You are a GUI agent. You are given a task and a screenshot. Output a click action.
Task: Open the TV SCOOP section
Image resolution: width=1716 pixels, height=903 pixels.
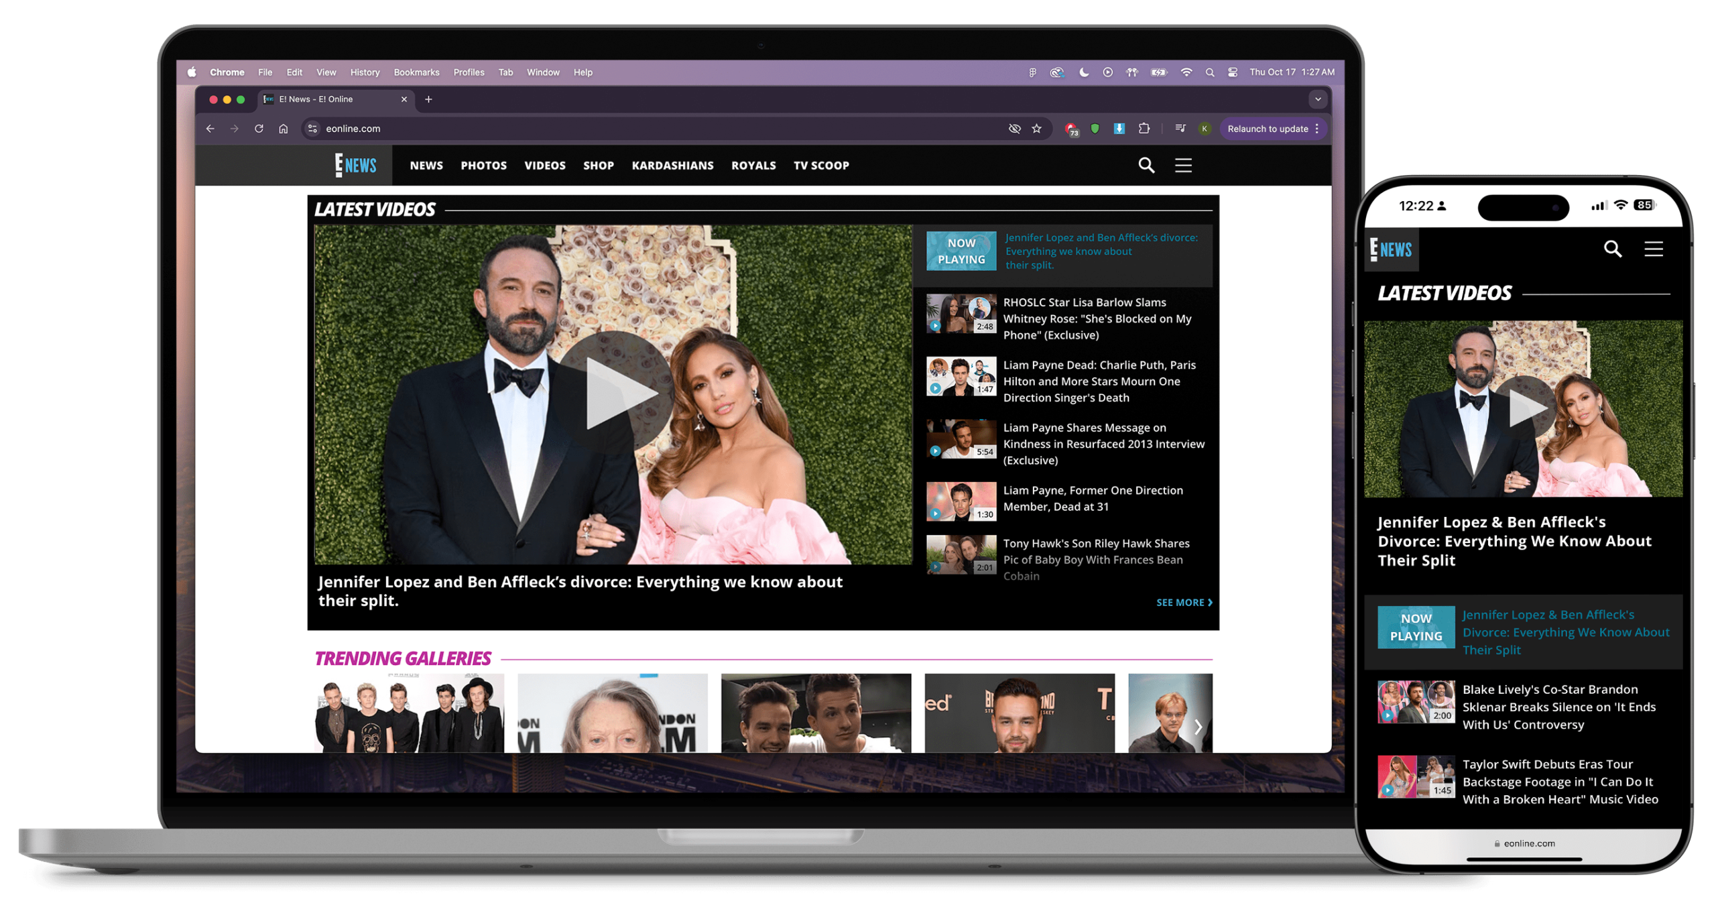click(820, 165)
